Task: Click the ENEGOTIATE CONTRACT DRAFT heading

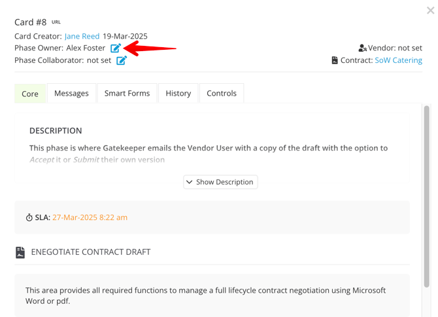Action: point(91,252)
